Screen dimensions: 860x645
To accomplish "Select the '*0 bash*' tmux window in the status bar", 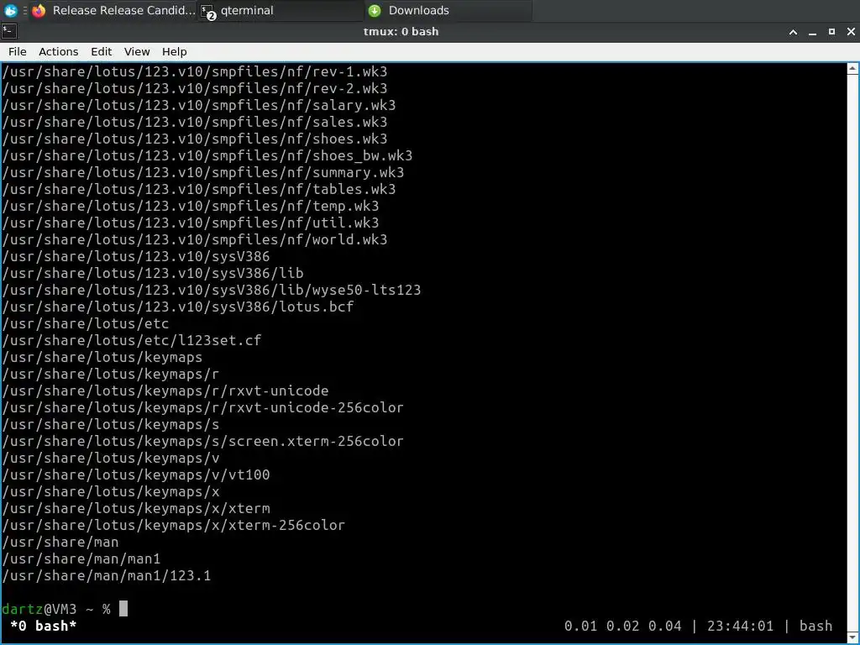I will tap(44, 626).
